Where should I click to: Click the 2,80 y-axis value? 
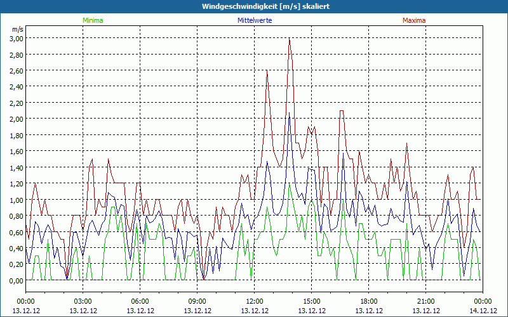[17, 55]
